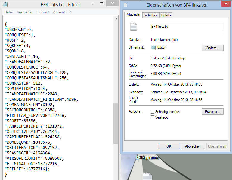The height and width of the screenshot is (180, 232).
Task: Click the disk size value 8.00 KB (8'192 Bytes)
Action: click(166, 74)
